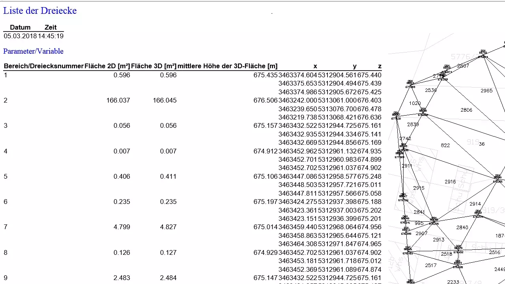This screenshot has width=505, height=284.
Task: Pick triangle 2916 in the triangulation map
Action: [450, 182]
